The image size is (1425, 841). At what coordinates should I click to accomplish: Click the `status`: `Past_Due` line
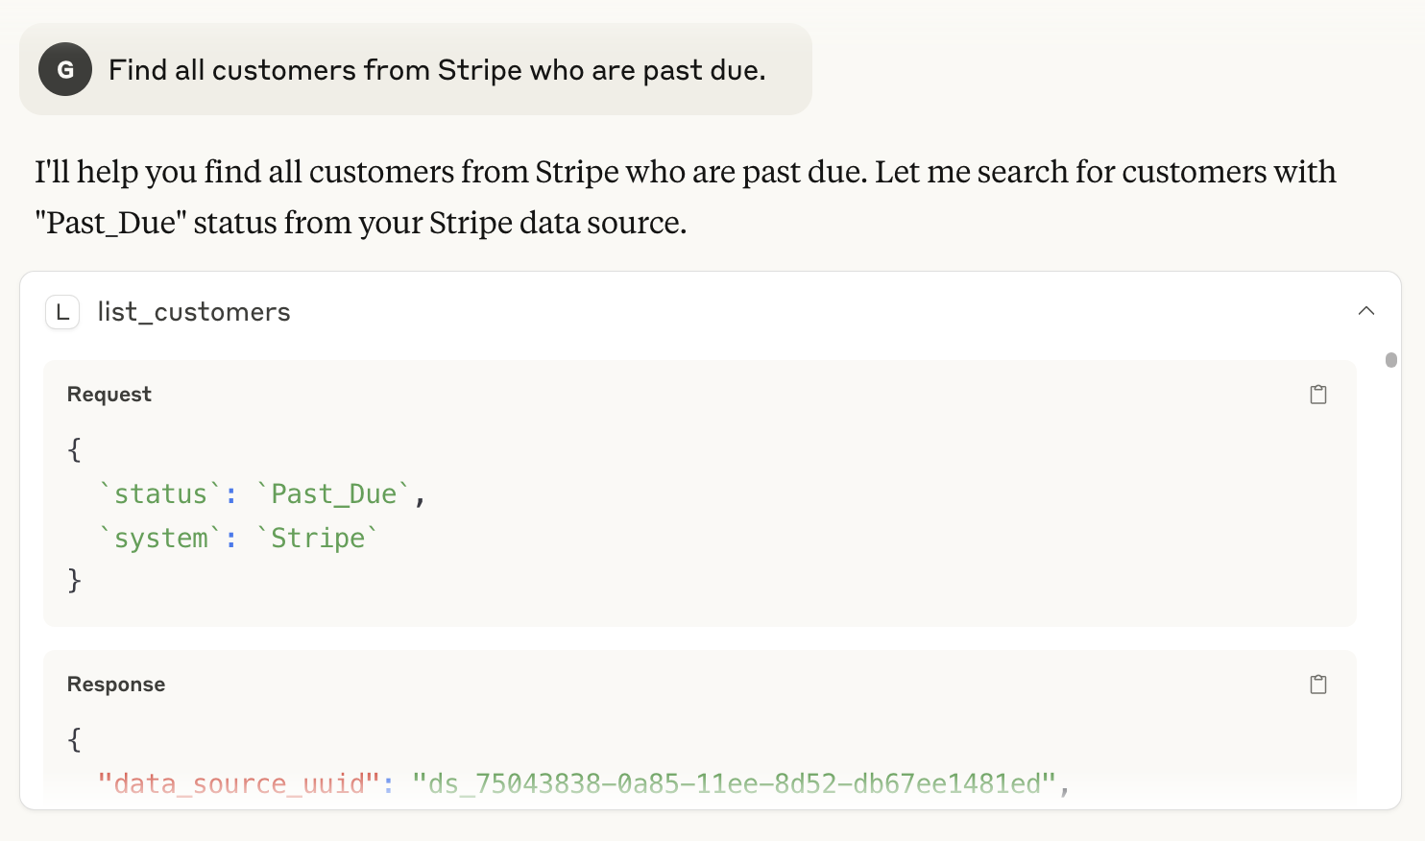coord(261,494)
